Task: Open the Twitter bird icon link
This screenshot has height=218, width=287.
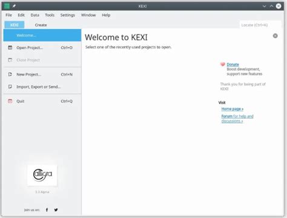Action: point(56,210)
